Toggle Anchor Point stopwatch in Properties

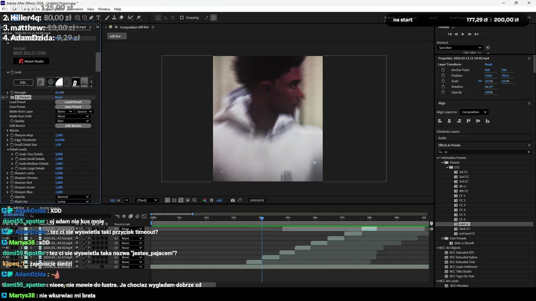pos(443,70)
